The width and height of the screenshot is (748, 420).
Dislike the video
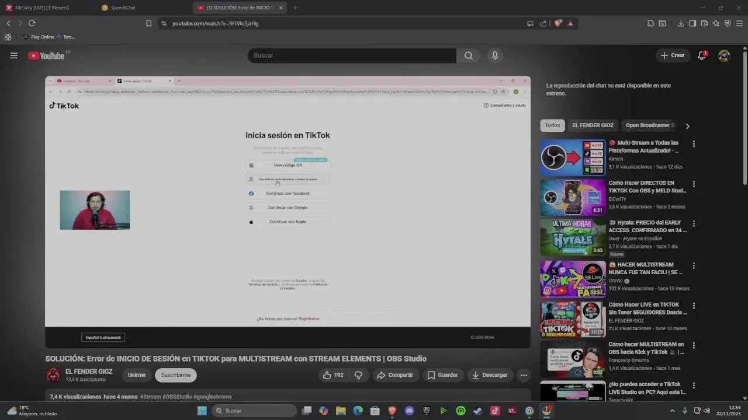[x=359, y=375]
